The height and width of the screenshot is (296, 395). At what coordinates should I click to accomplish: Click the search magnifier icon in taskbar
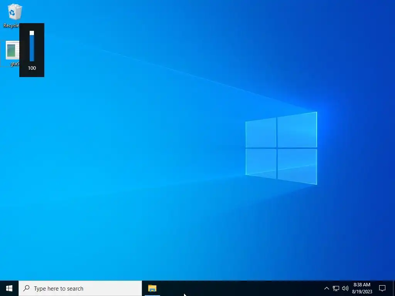(x=26, y=288)
